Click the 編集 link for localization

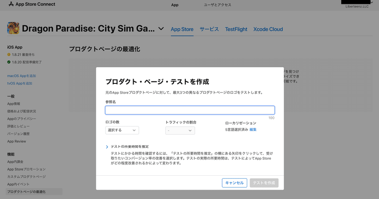(253, 130)
